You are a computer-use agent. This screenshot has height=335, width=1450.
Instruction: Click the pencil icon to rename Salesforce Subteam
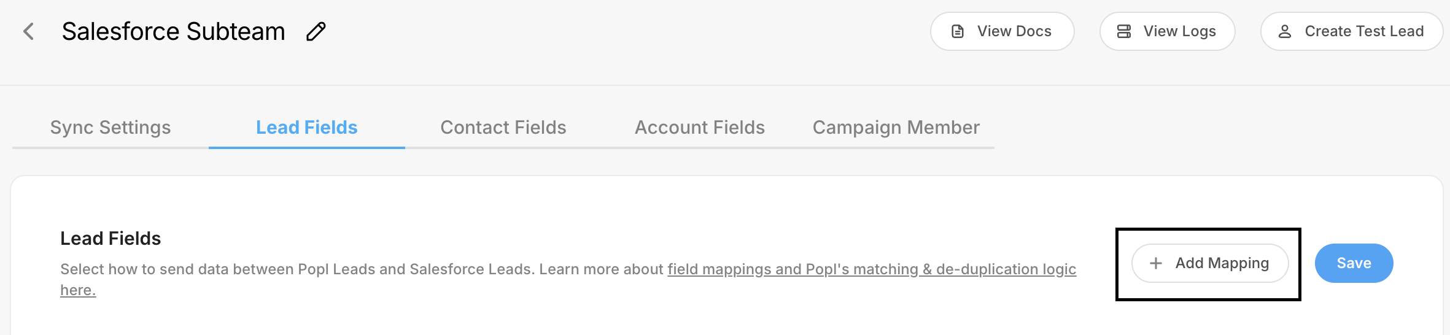point(316,31)
